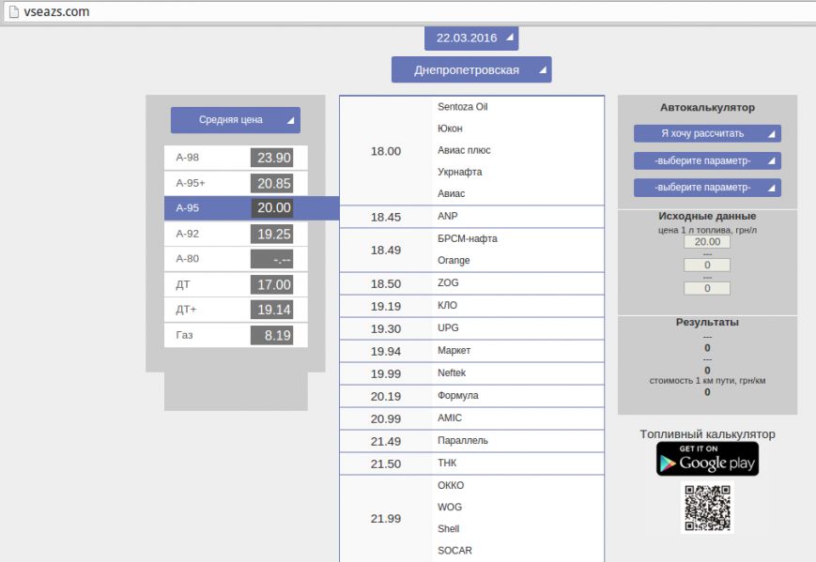Click the 18.49 price cell
Viewport: 816px width, 562px height.
click(386, 251)
